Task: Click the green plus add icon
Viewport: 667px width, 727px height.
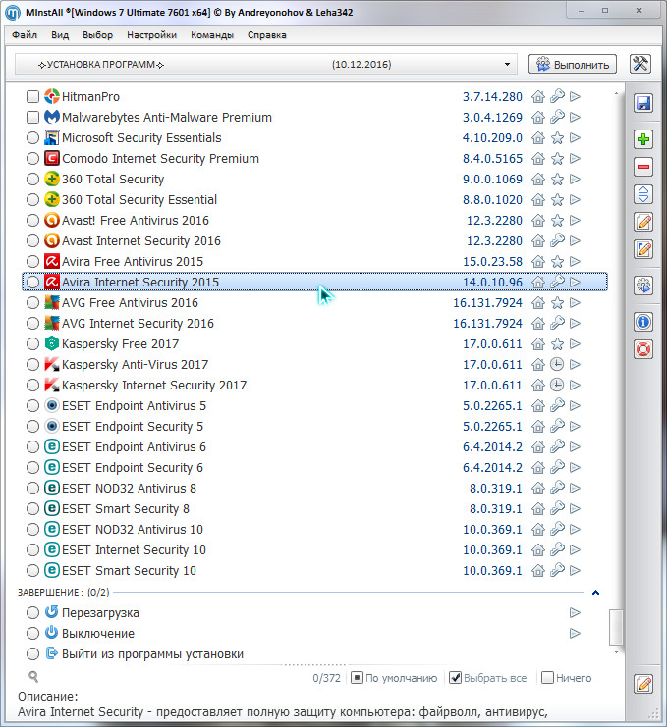Action: point(643,139)
